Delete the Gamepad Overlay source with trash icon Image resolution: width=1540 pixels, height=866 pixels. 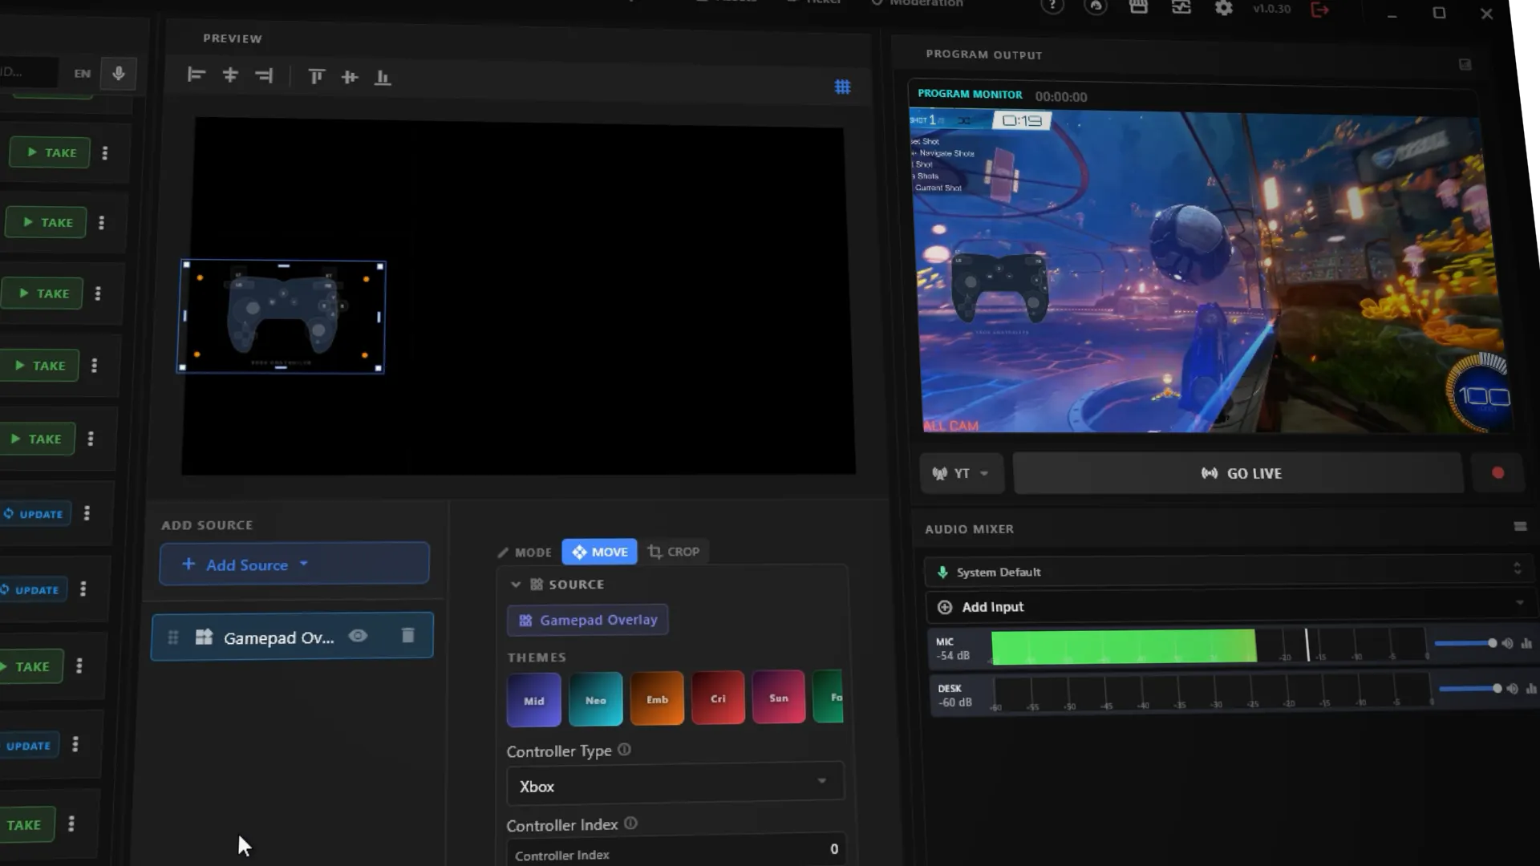click(407, 635)
